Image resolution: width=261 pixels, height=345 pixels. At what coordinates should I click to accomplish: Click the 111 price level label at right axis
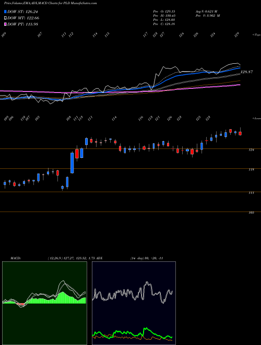[x=252, y=193]
